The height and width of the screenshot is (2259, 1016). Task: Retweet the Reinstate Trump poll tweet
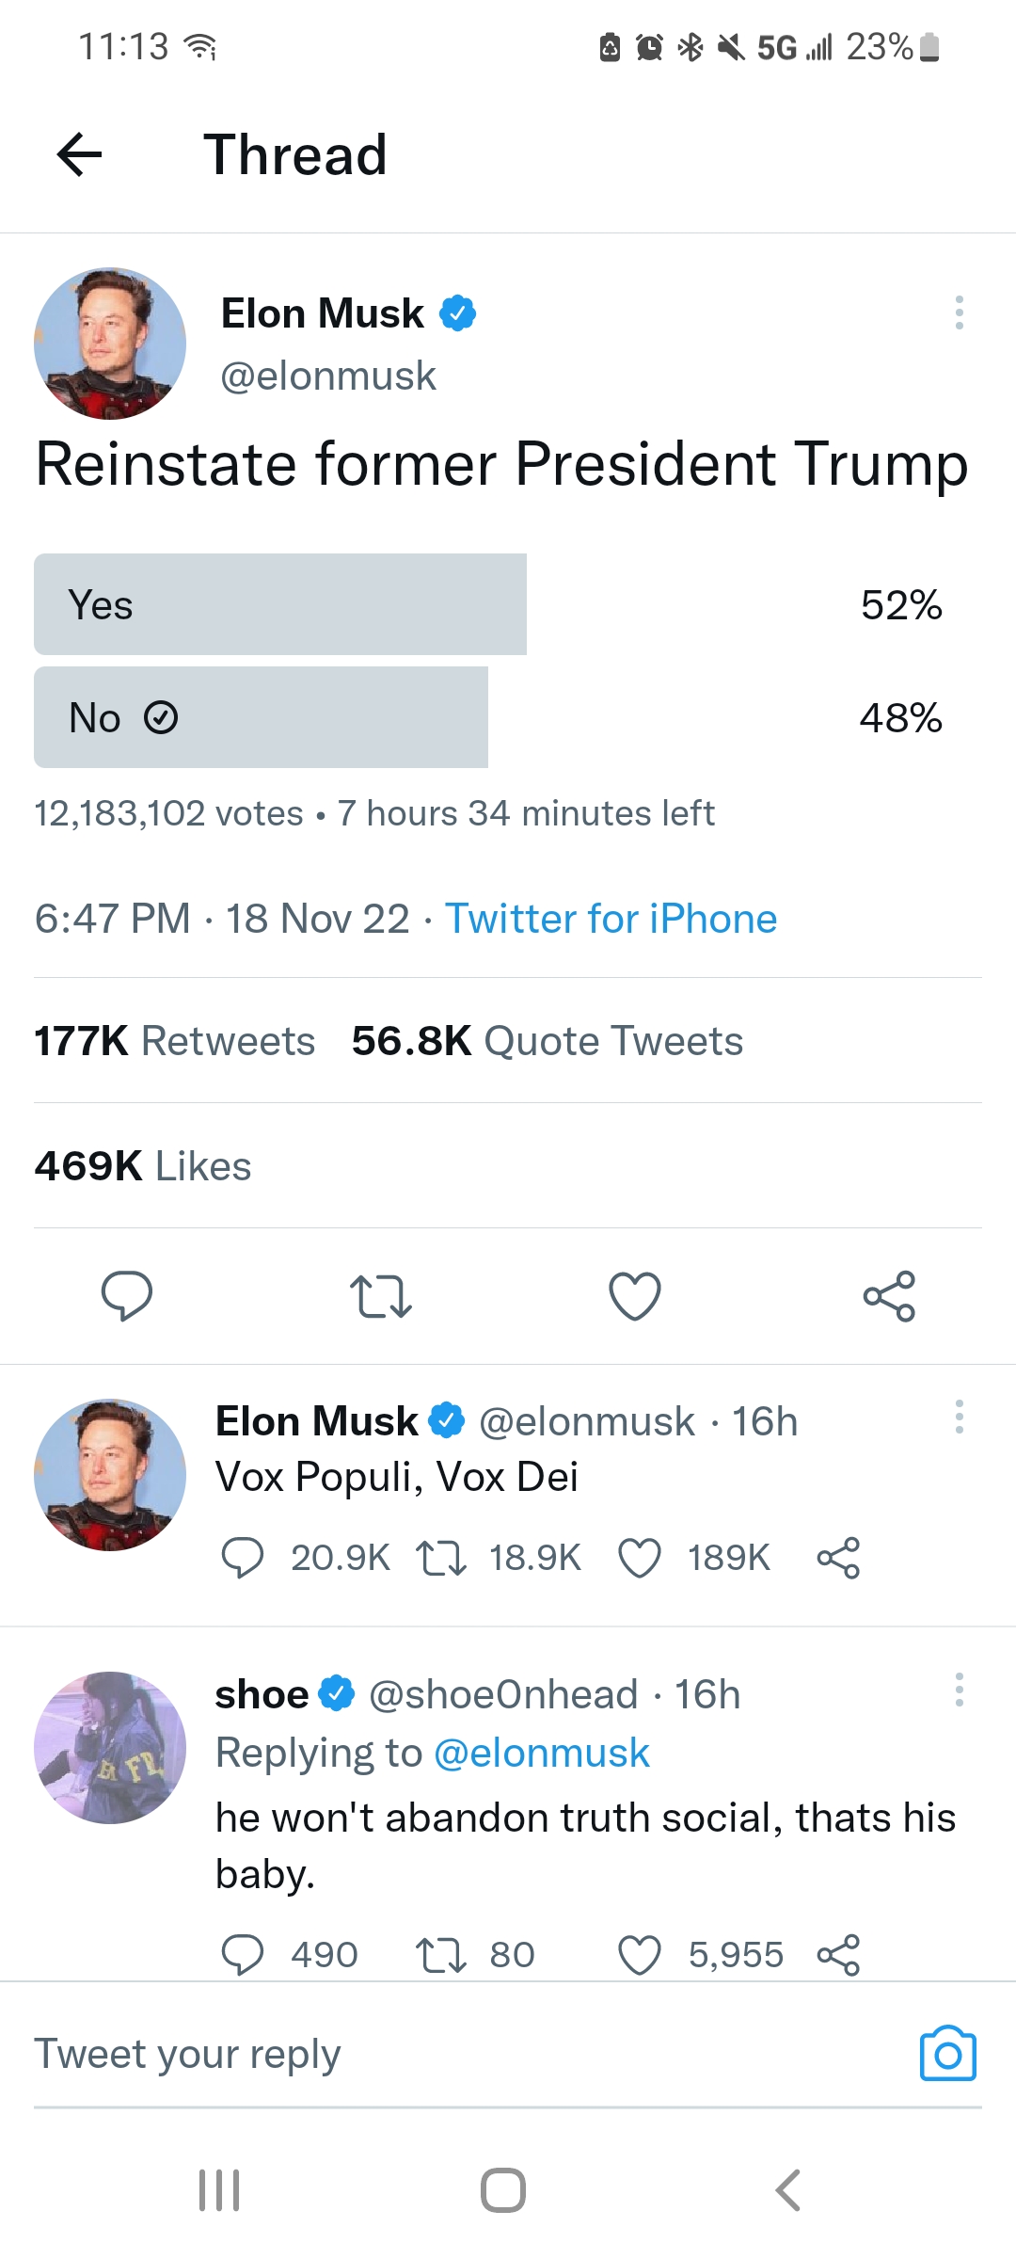pyautogui.click(x=381, y=1296)
